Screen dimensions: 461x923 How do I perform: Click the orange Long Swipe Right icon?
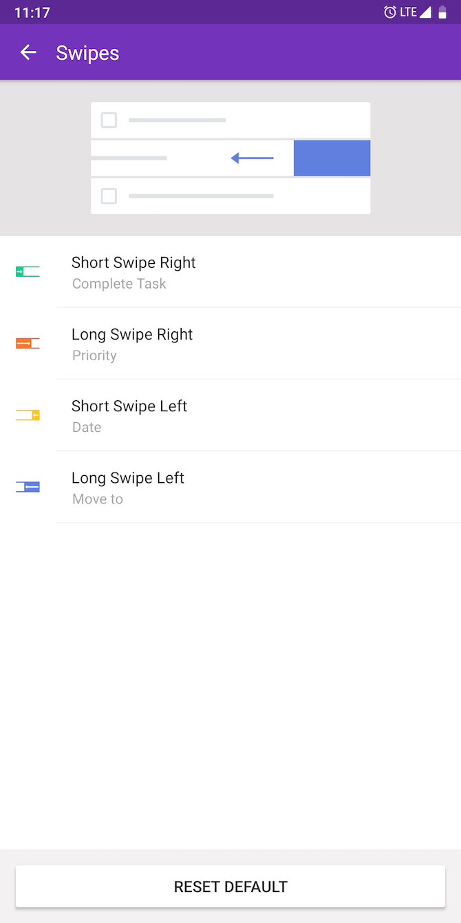click(x=27, y=343)
